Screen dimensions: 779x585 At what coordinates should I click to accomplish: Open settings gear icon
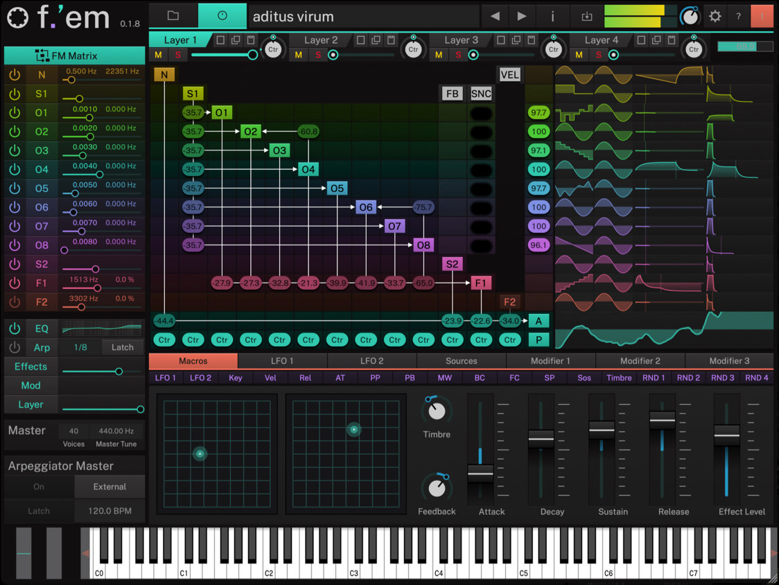(715, 17)
